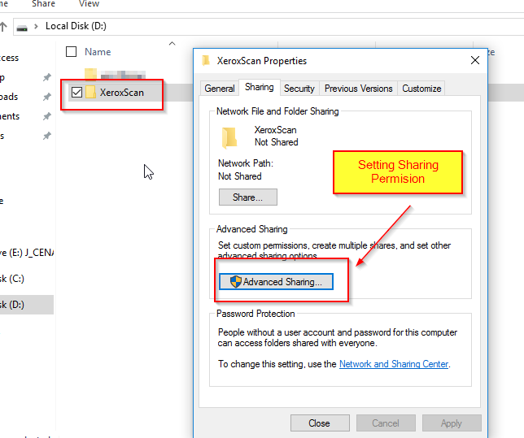Switch to the General tab
Screen dimensions: 524x438
coord(220,89)
